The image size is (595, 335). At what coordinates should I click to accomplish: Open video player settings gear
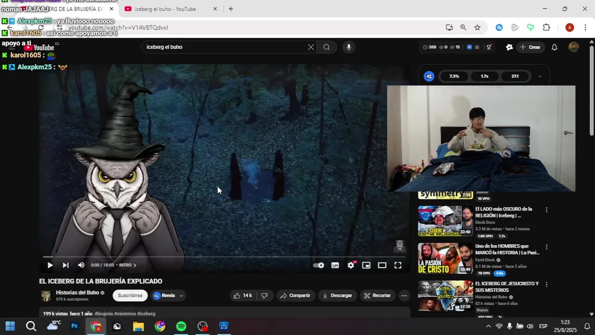(351, 265)
